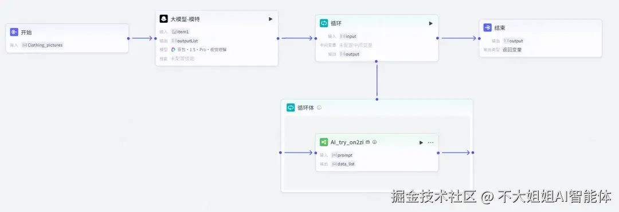Viewport: 619px width, 212px height.
Task: Click the database icon beside AI_try_on2zi title
Action: (x=367, y=142)
